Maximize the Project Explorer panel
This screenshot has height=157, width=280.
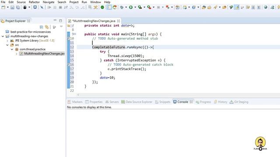[60, 20]
